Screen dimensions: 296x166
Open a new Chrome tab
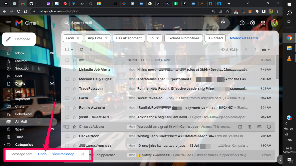point(229,3)
